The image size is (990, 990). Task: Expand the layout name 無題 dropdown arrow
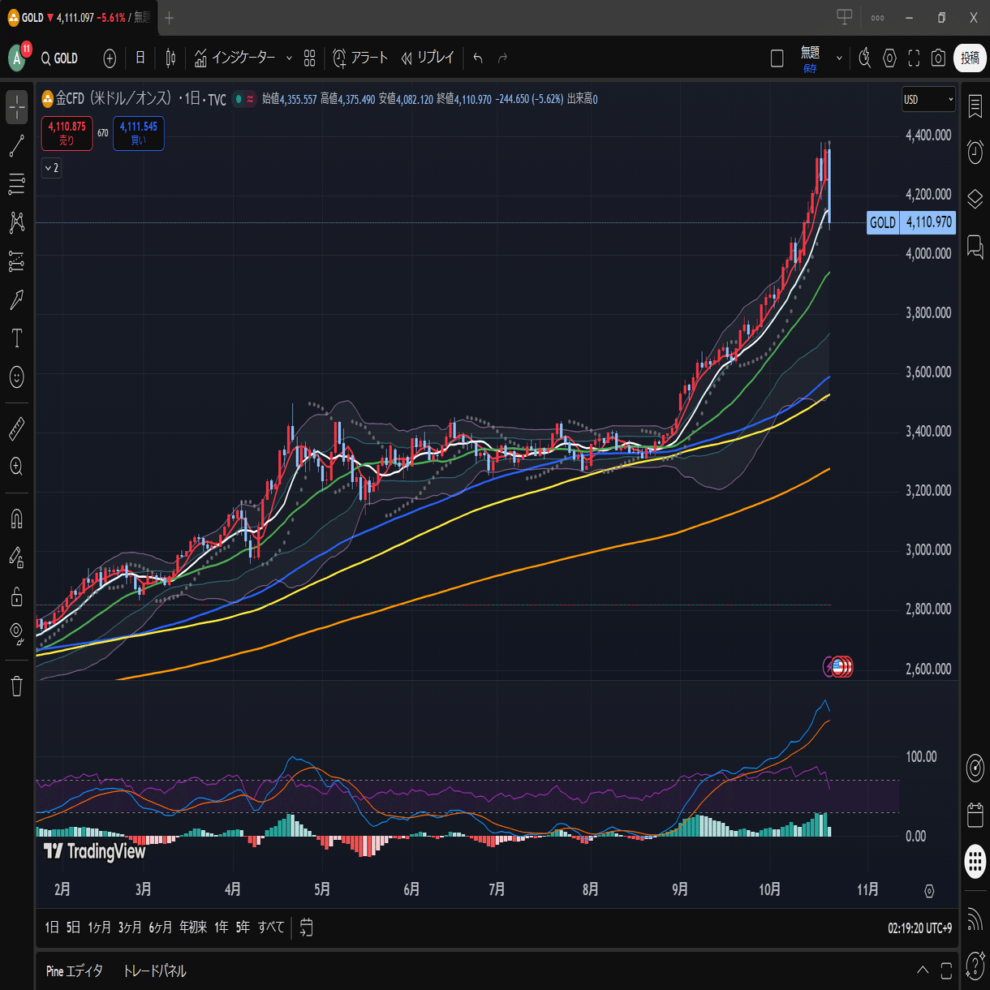point(839,58)
